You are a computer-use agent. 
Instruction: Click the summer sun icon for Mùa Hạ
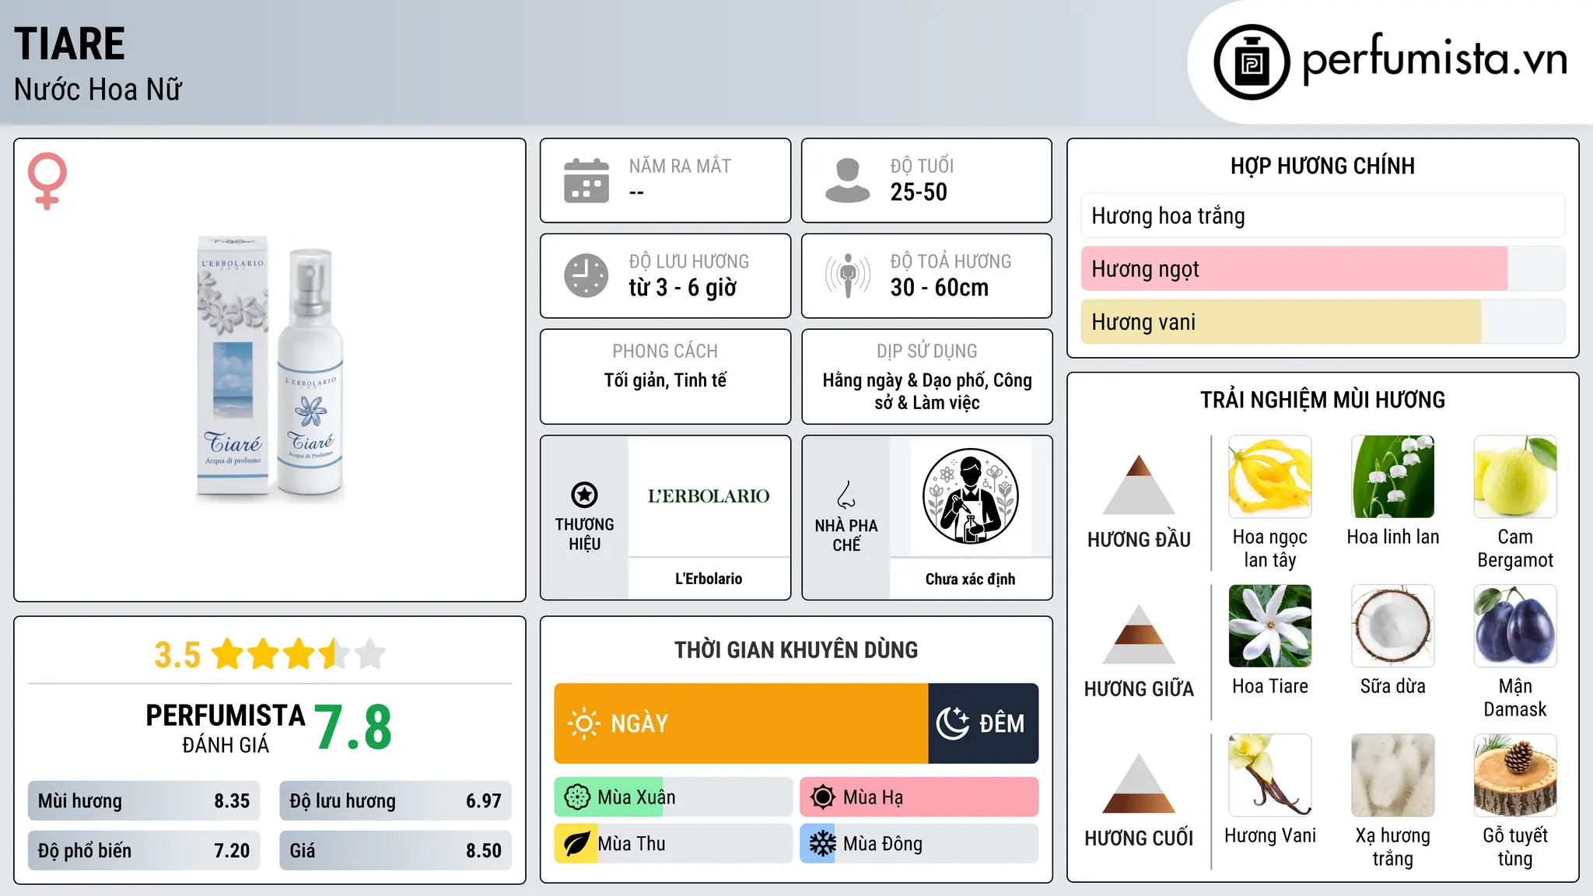point(823,797)
